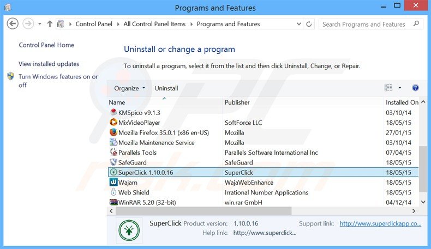Go up one level with Up arrow
431x249 pixels.
[x=50, y=24]
